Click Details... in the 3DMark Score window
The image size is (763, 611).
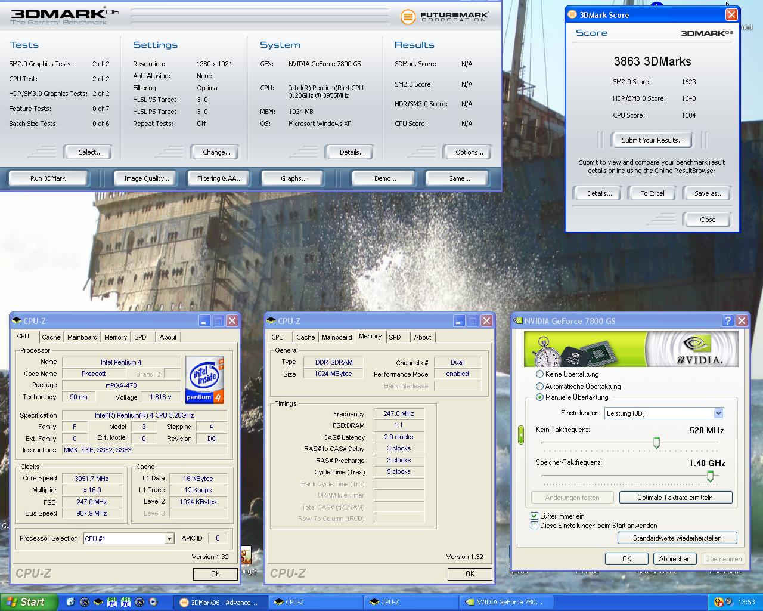[599, 193]
